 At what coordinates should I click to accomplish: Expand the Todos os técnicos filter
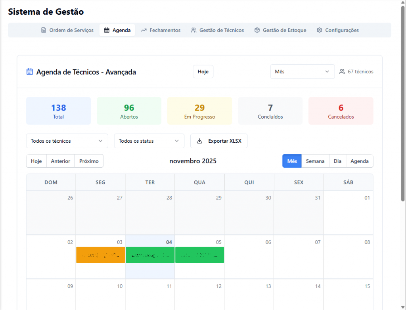tap(67, 141)
